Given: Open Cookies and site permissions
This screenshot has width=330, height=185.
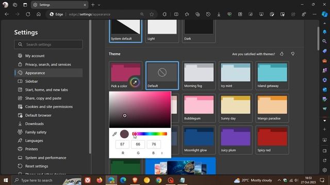Looking at the screenshot, I should point(48,107).
